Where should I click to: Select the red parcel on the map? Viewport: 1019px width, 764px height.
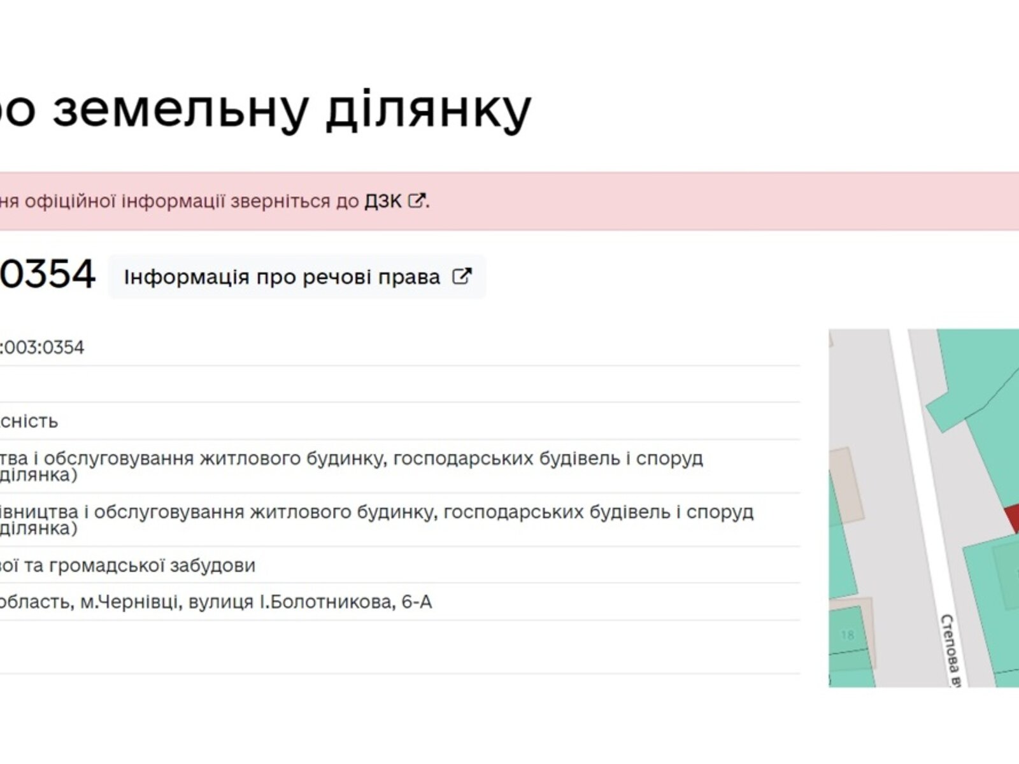1012,518
